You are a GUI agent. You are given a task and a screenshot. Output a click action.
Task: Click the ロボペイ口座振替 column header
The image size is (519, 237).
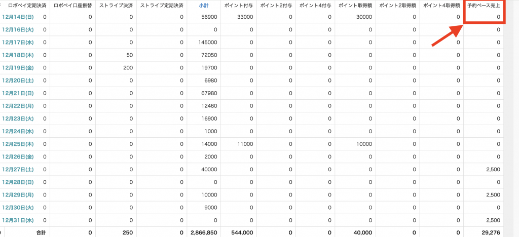point(72,5)
